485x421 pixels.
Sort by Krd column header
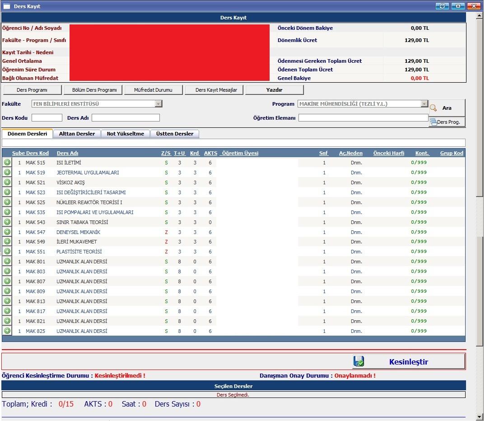click(195, 153)
